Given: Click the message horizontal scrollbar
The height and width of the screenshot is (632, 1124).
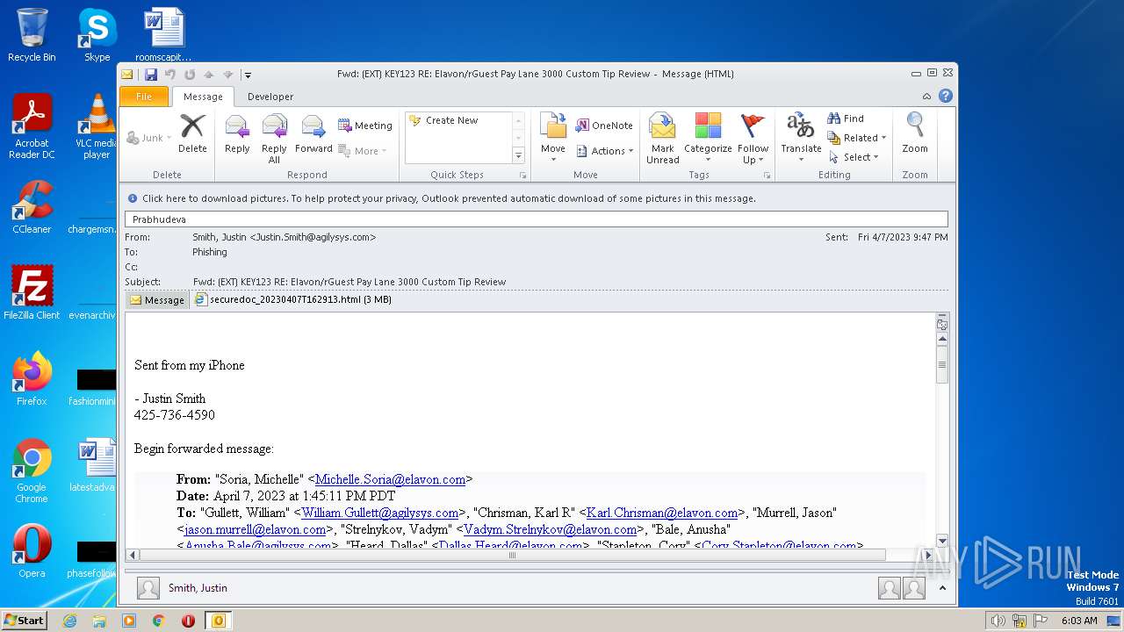Looking at the screenshot, I should [x=512, y=555].
